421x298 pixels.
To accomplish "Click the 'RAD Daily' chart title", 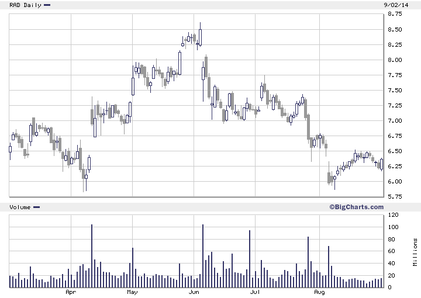I will 25,5.
